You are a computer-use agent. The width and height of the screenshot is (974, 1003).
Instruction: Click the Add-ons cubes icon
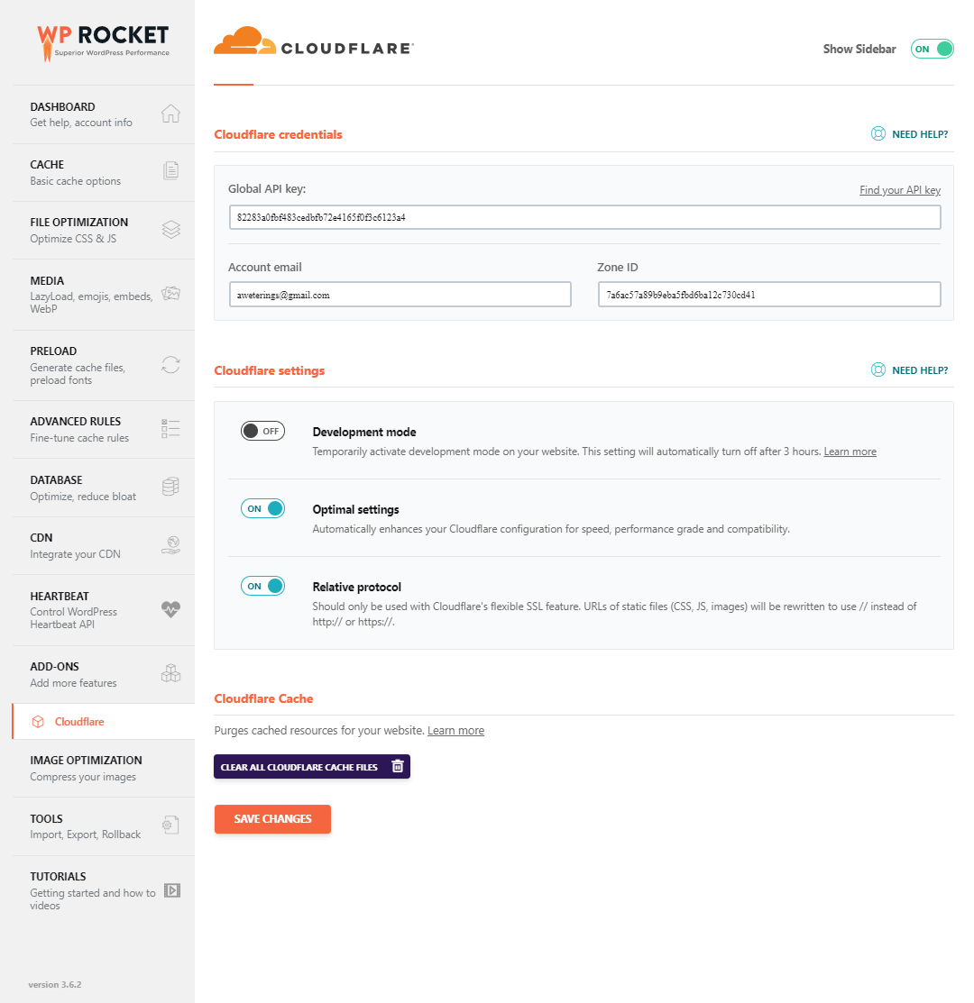coord(170,673)
